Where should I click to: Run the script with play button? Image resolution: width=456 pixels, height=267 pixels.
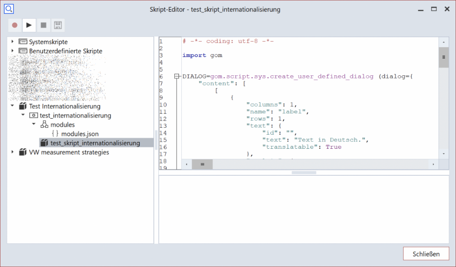click(29, 25)
